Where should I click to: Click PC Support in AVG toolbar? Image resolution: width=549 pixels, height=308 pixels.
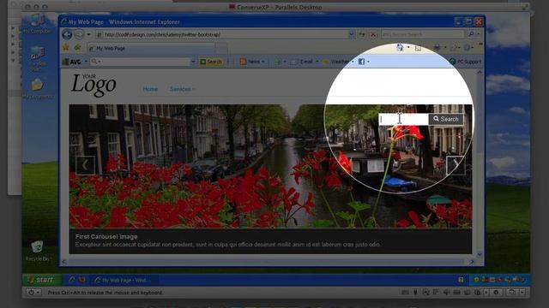tap(465, 62)
